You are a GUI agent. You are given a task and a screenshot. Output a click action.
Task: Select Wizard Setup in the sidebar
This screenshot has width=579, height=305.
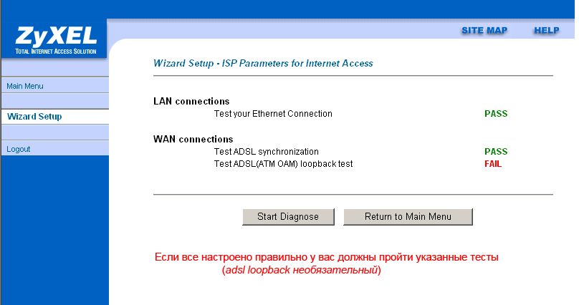tap(34, 117)
